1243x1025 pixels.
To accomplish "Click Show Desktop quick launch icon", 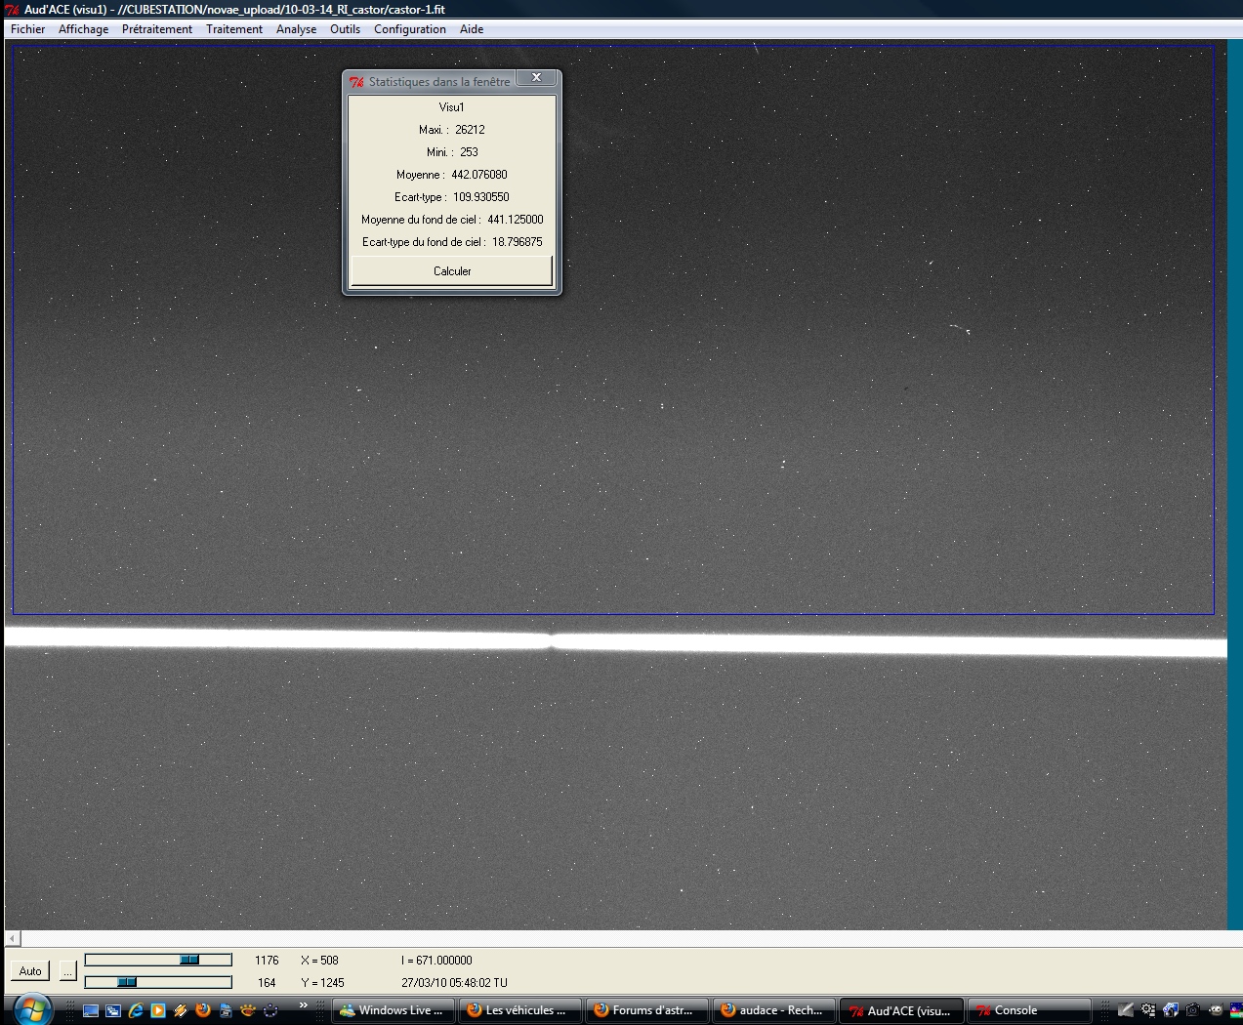I will (91, 1010).
